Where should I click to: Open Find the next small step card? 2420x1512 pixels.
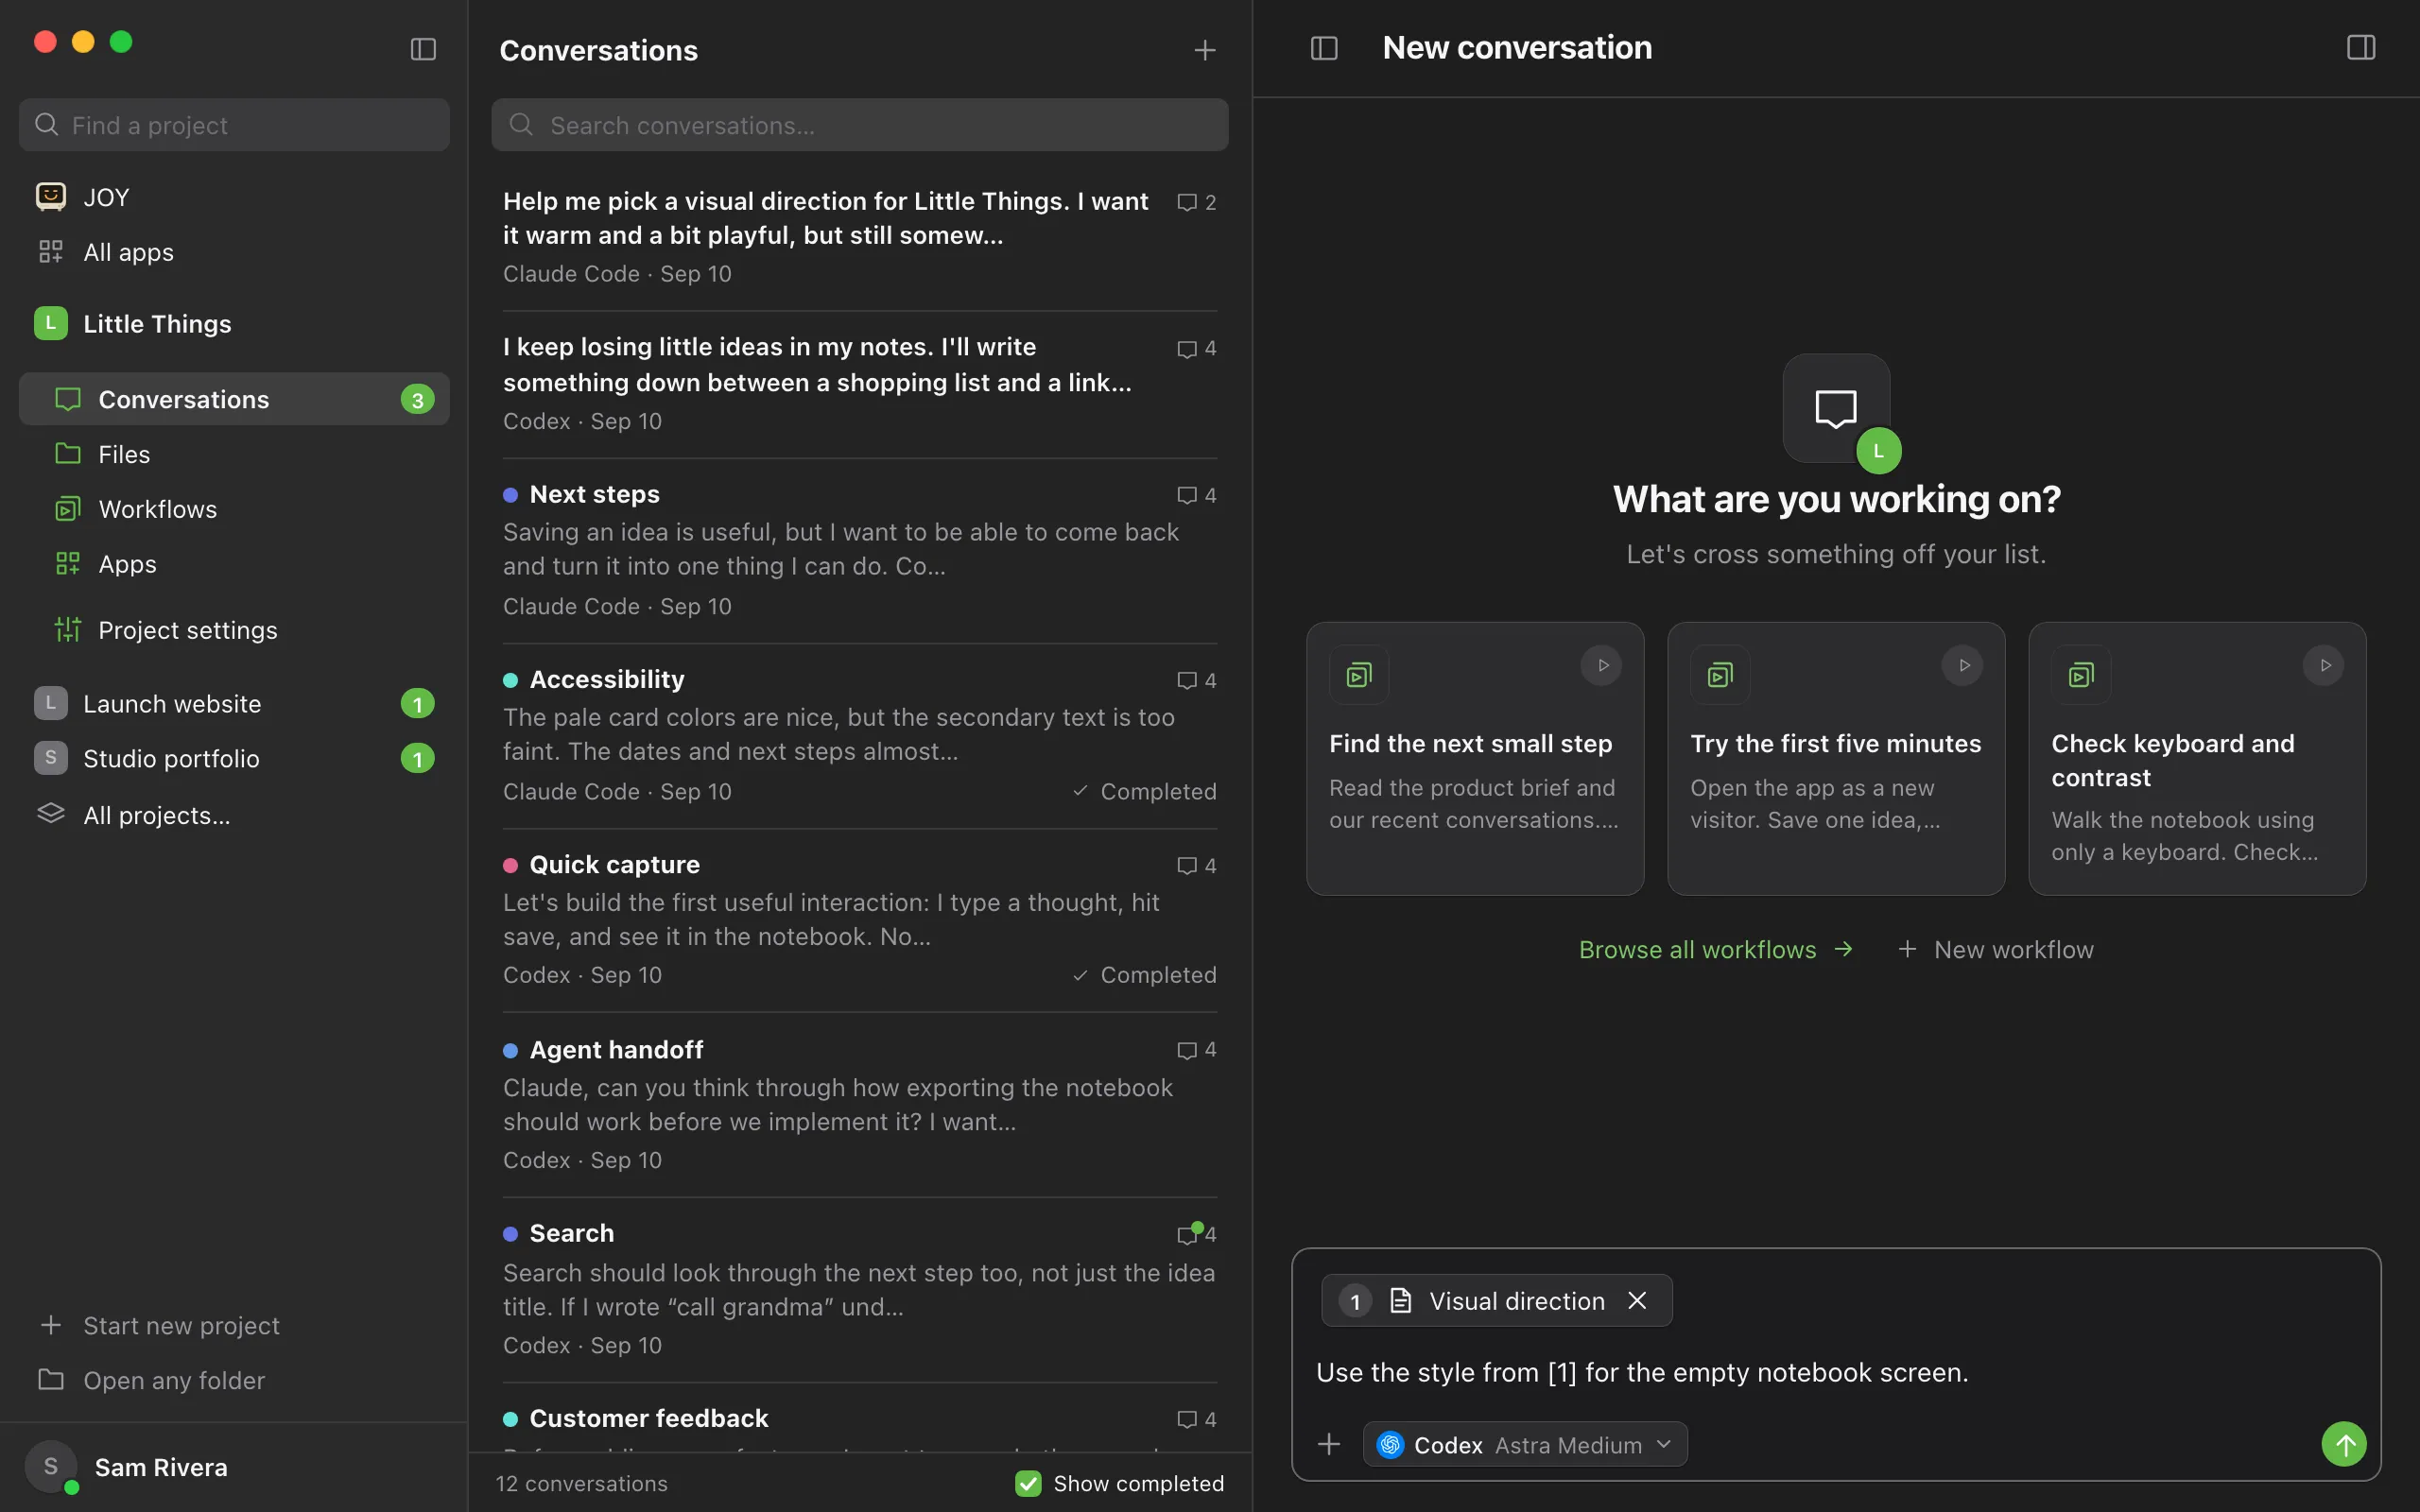[1475, 758]
